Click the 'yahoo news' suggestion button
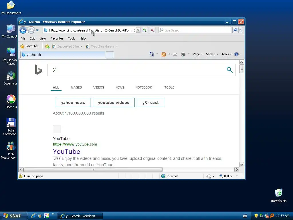293x220 pixels. pos(73,103)
